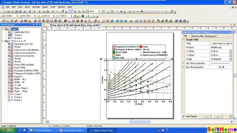
Task: Click the Zoom In magnifier icon
Action: (x=75, y=11)
